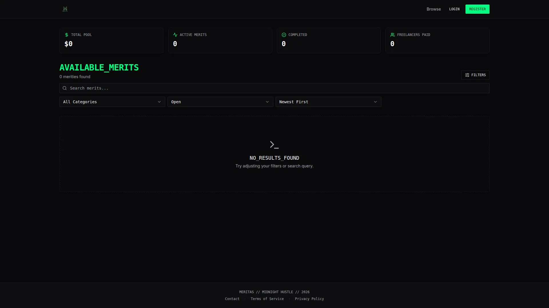Open the All Categories dropdown
Viewport: 549px width, 308px height.
tap(112, 102)
